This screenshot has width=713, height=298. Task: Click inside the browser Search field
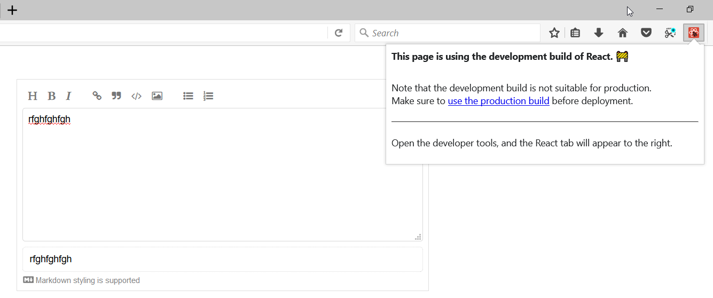(x=448, y=33)
